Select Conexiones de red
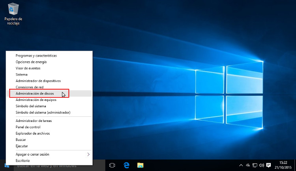 click(x=49, y=87)
